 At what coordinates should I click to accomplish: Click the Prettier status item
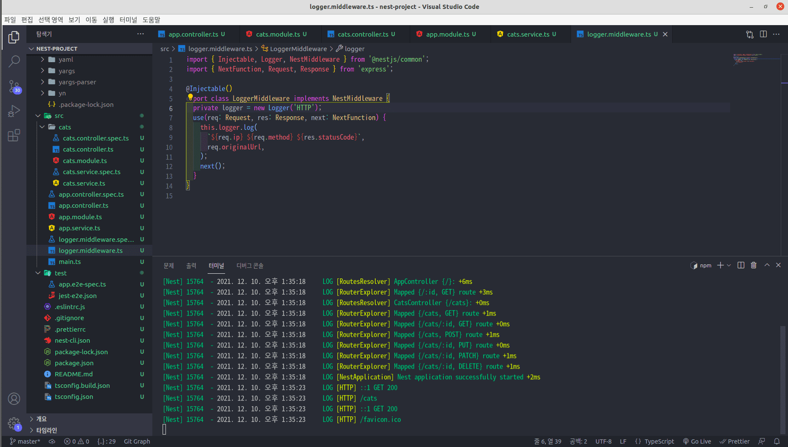pyautogui.click(x=734, y=441)
